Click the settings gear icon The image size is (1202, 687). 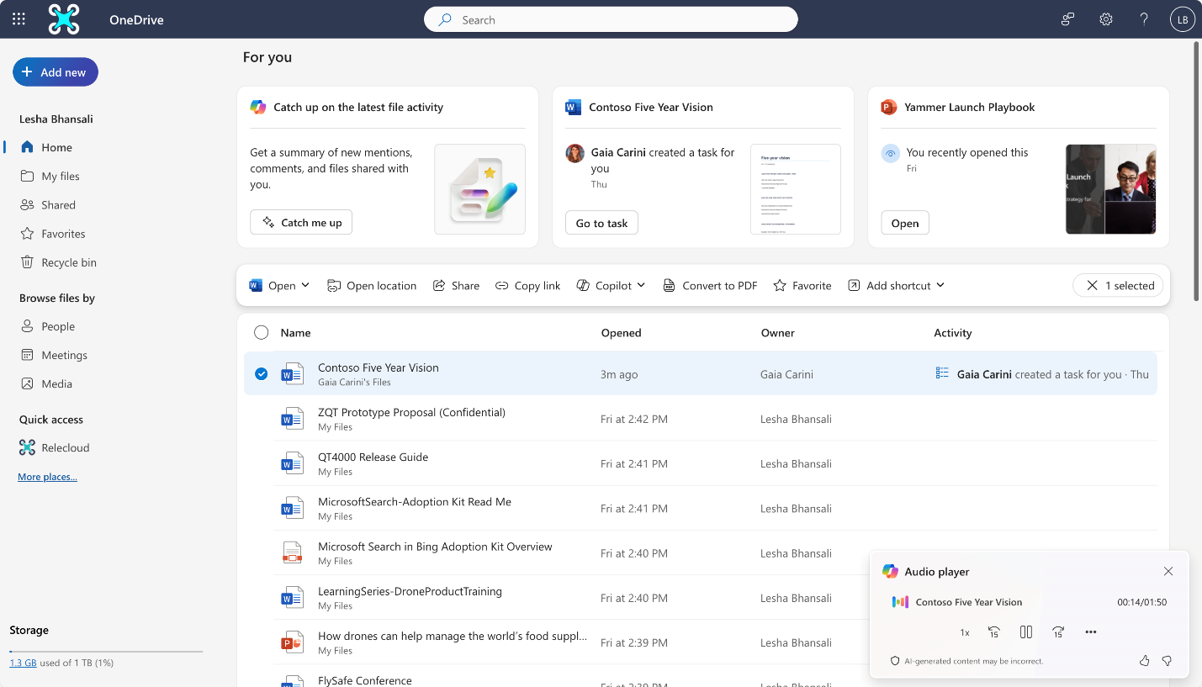(1106, 19)
